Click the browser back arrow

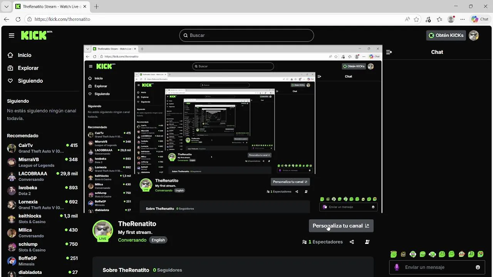[7, 19]
